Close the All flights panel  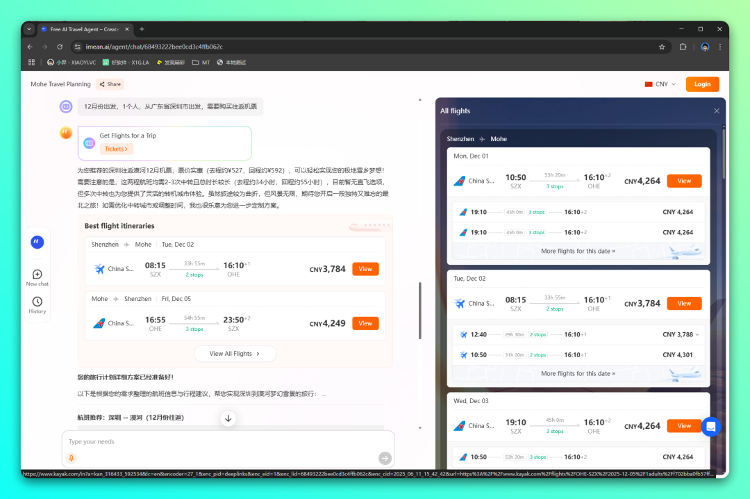tap(717, 111)
